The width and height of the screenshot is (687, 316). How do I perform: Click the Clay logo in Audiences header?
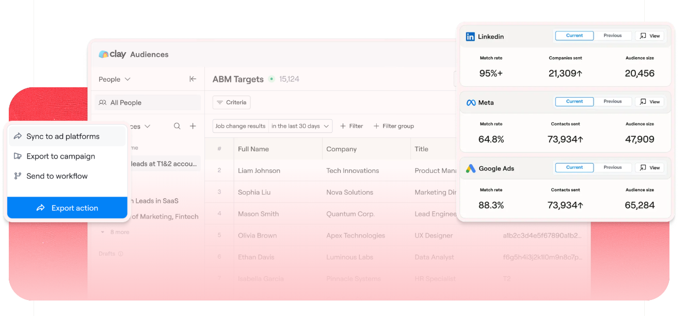pyautogui.click(x=112, y=54)
